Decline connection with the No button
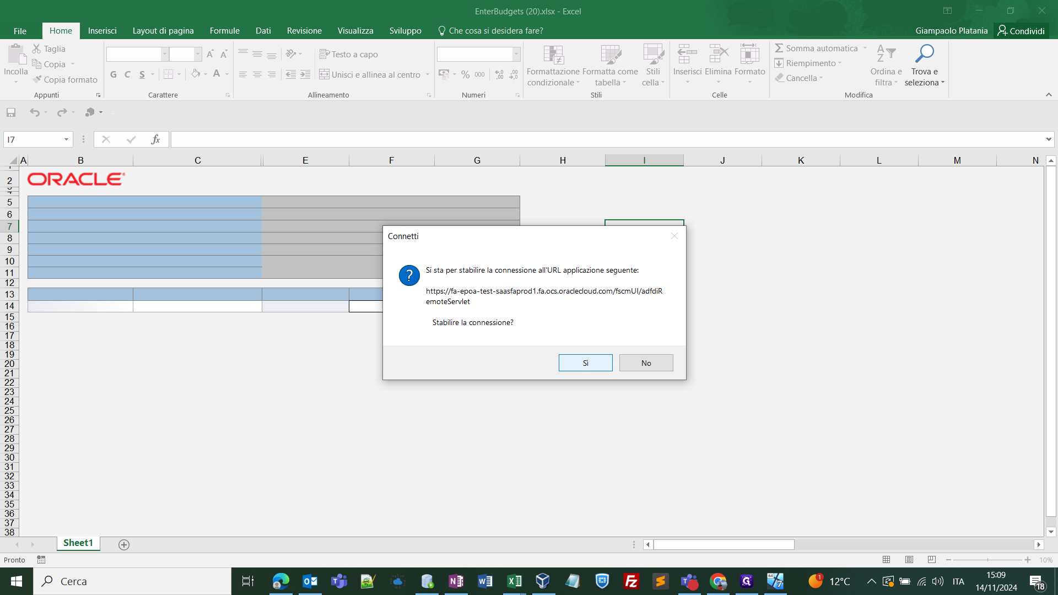The width and height of the screenshot is (1058, 595). click(646, 363)
